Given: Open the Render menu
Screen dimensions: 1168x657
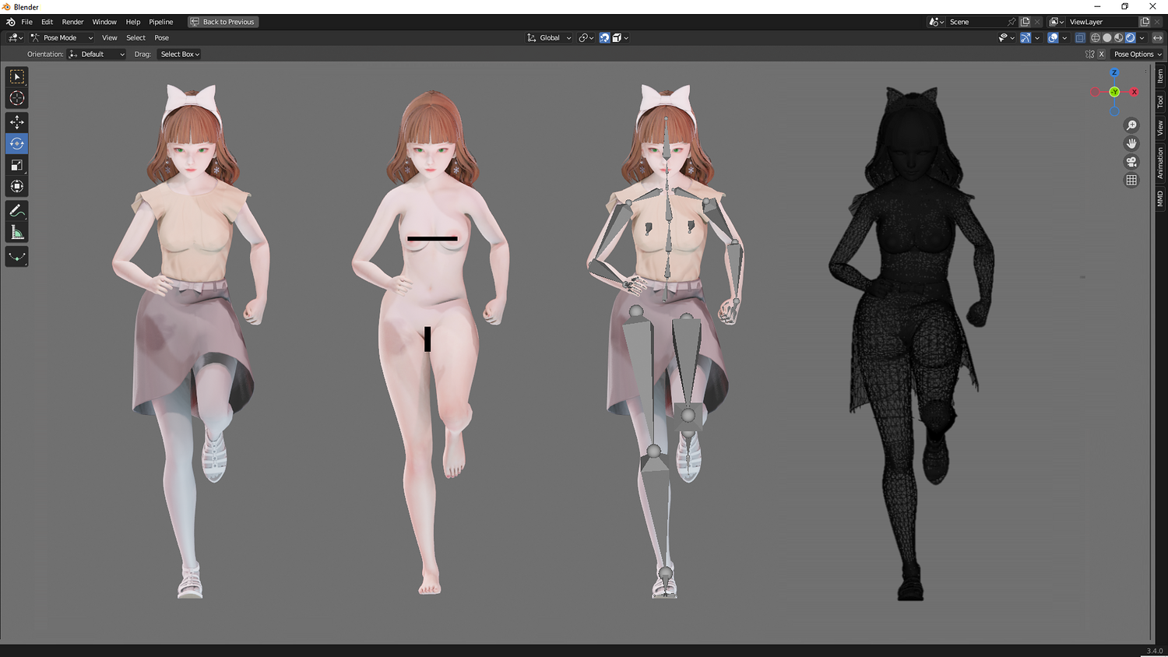Looking at the screenshot, I should point(72,22).
